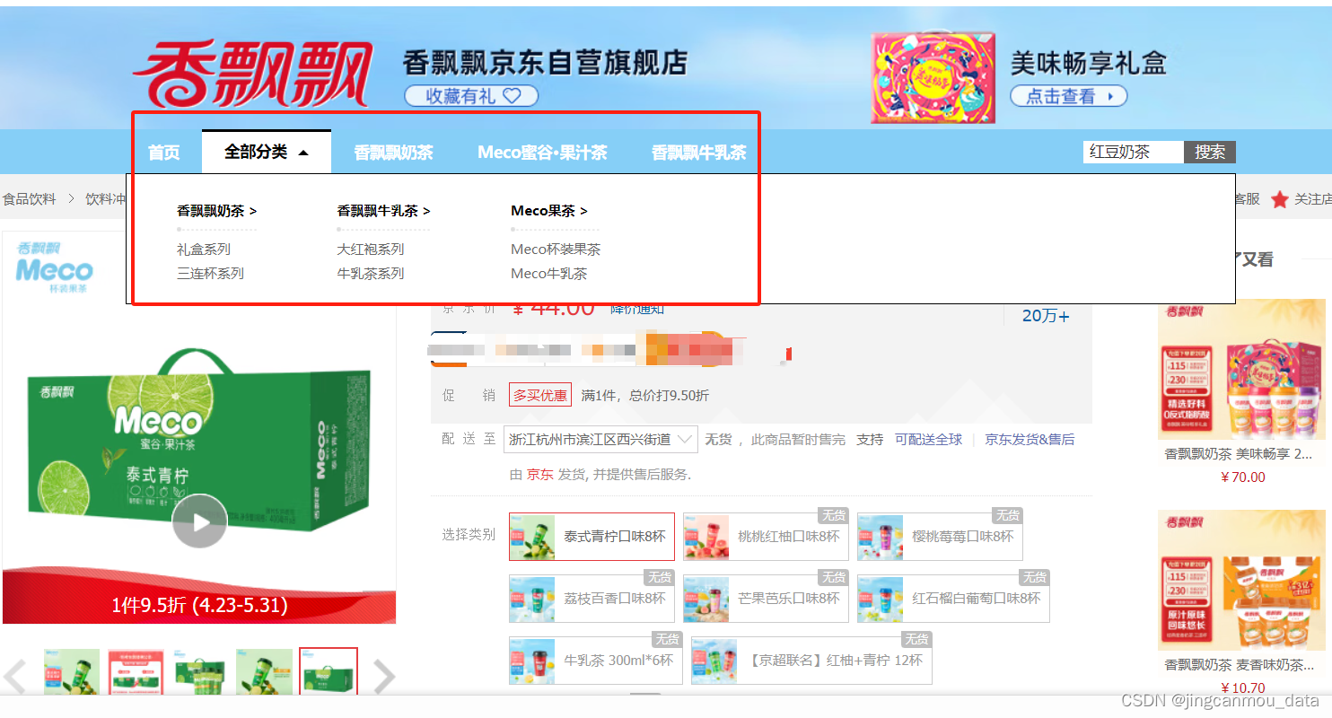This screenshot has height=718, width=1332.
Task: Select 樱桃莓莓口味8杯 option
Action: pyautogui.click(x=940, y=537)
